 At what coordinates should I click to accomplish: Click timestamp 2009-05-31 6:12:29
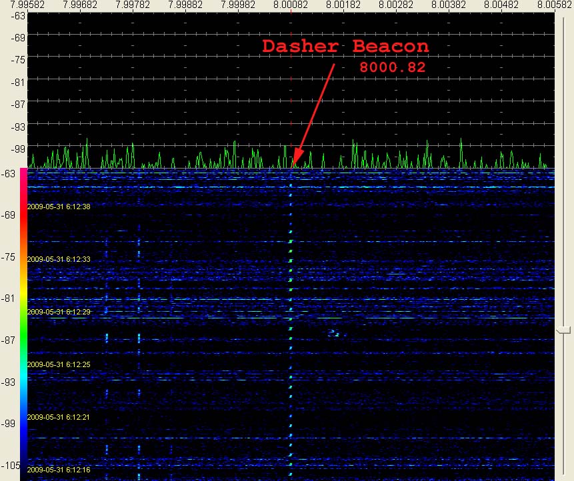click(x=59, y=312)
